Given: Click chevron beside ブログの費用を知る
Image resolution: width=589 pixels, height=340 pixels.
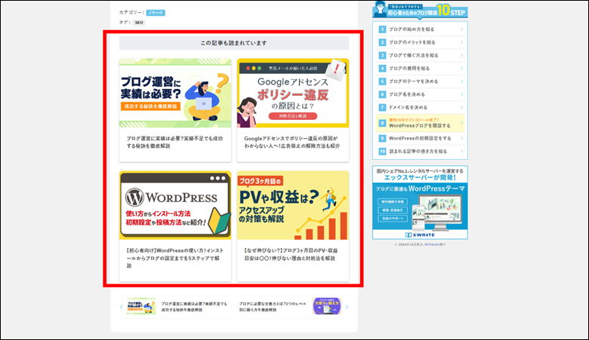Looking at the screenshot, I should [x=461, y=68].
